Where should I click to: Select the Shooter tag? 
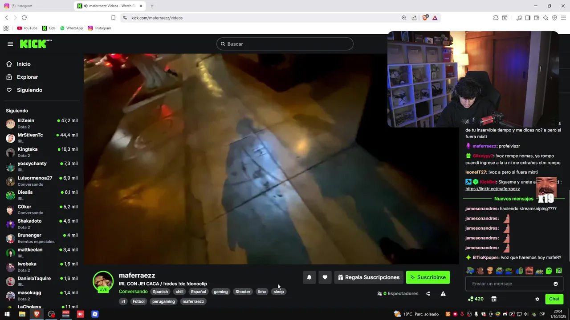pos(243,292)
